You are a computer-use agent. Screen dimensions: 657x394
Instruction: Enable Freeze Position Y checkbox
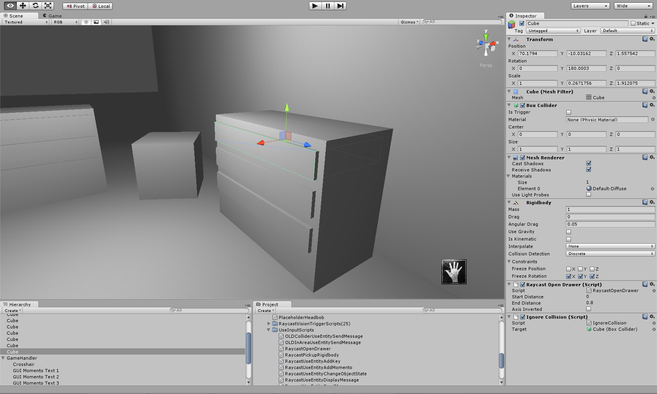[580, 269]
